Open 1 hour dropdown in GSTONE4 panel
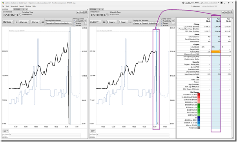 pos(123,22)
